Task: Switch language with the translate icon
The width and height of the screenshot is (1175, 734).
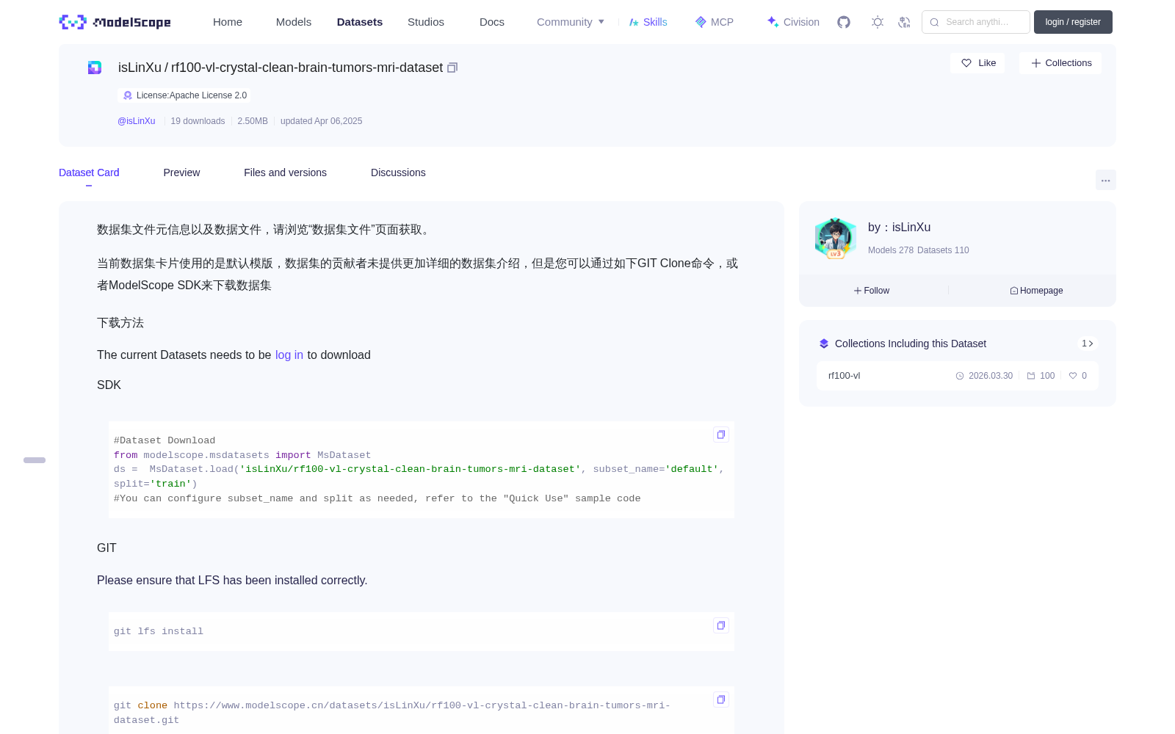Action: (x=904, y=22)
